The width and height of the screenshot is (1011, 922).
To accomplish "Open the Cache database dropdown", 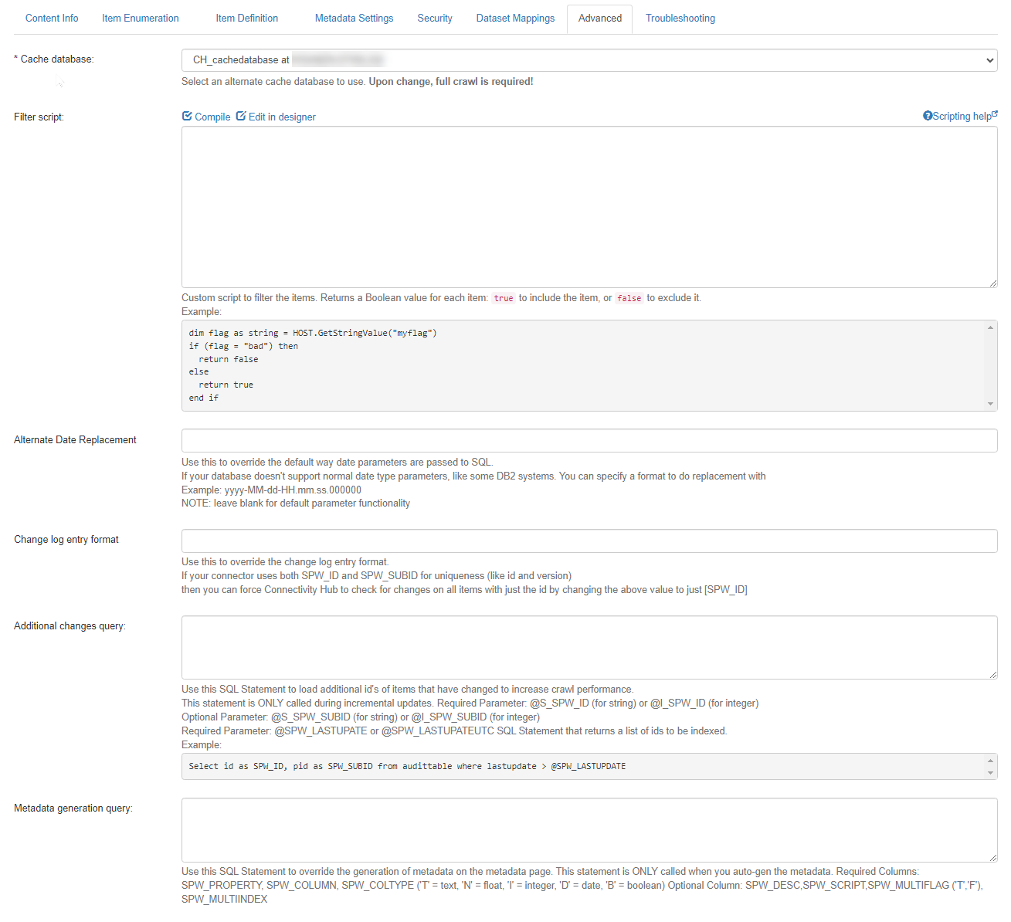I will pos(589,60).
